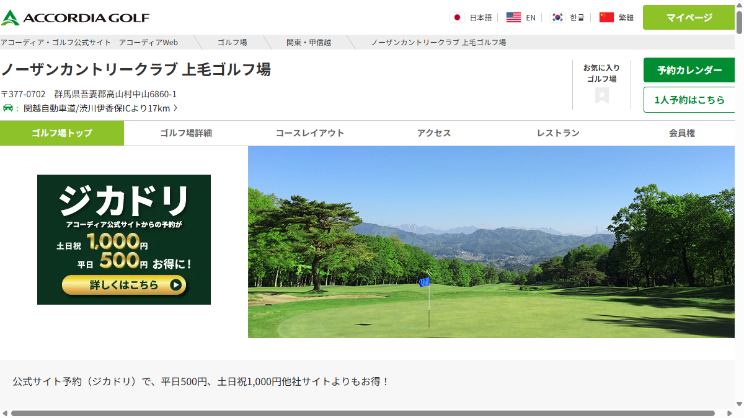The image size is (744, 418).
Task: Click the scroll left arrow
Action: pyautogui.click(x=4, y=413)
